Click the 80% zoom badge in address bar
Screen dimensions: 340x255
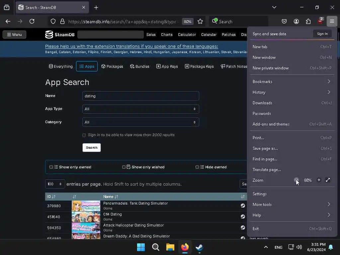188,22
